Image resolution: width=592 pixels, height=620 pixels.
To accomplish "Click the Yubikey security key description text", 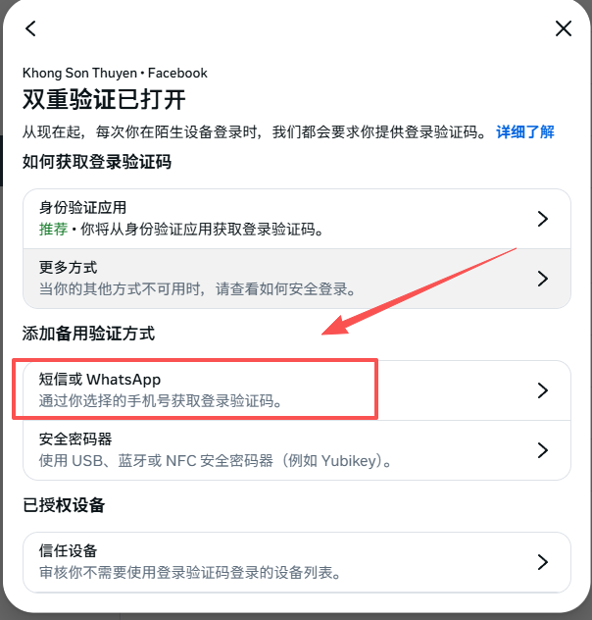I will 215,461.
